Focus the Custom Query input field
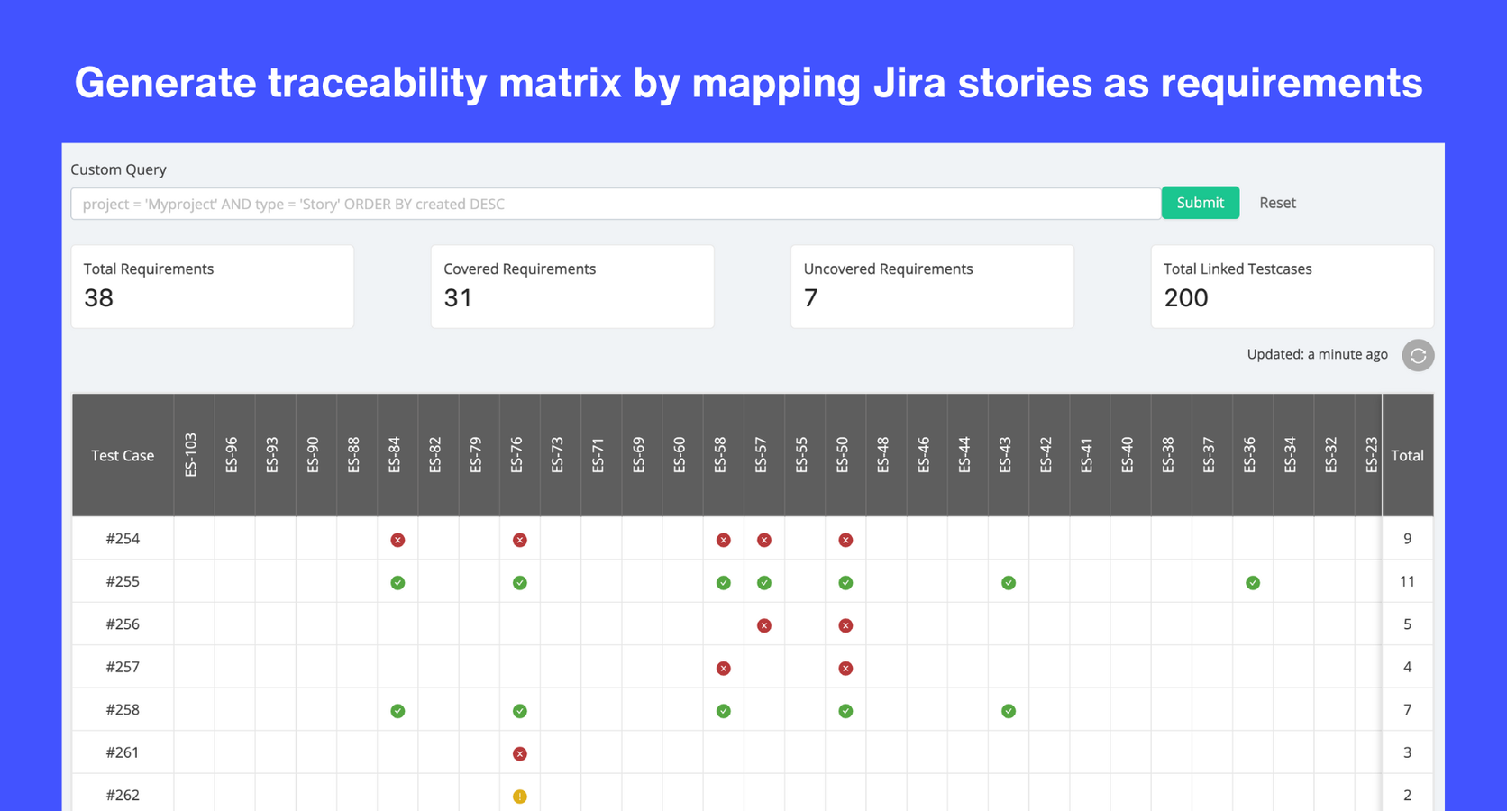Image resolution: width=1507 pixels, height=811 pixels. click(x=616, y=204)
